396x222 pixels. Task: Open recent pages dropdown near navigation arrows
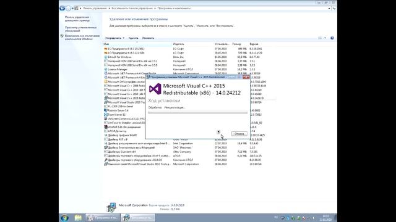(73, 8)
